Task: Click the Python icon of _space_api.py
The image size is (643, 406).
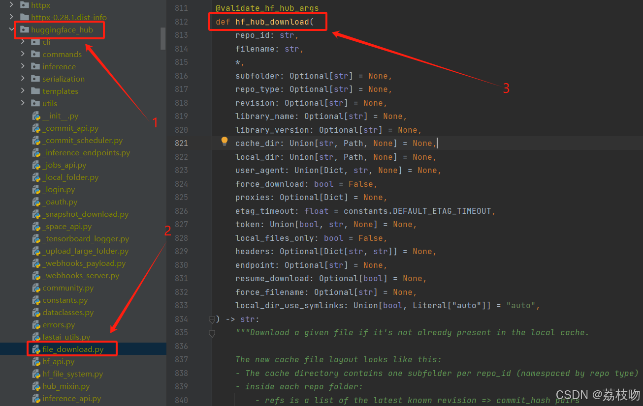Action: point(36,227)
